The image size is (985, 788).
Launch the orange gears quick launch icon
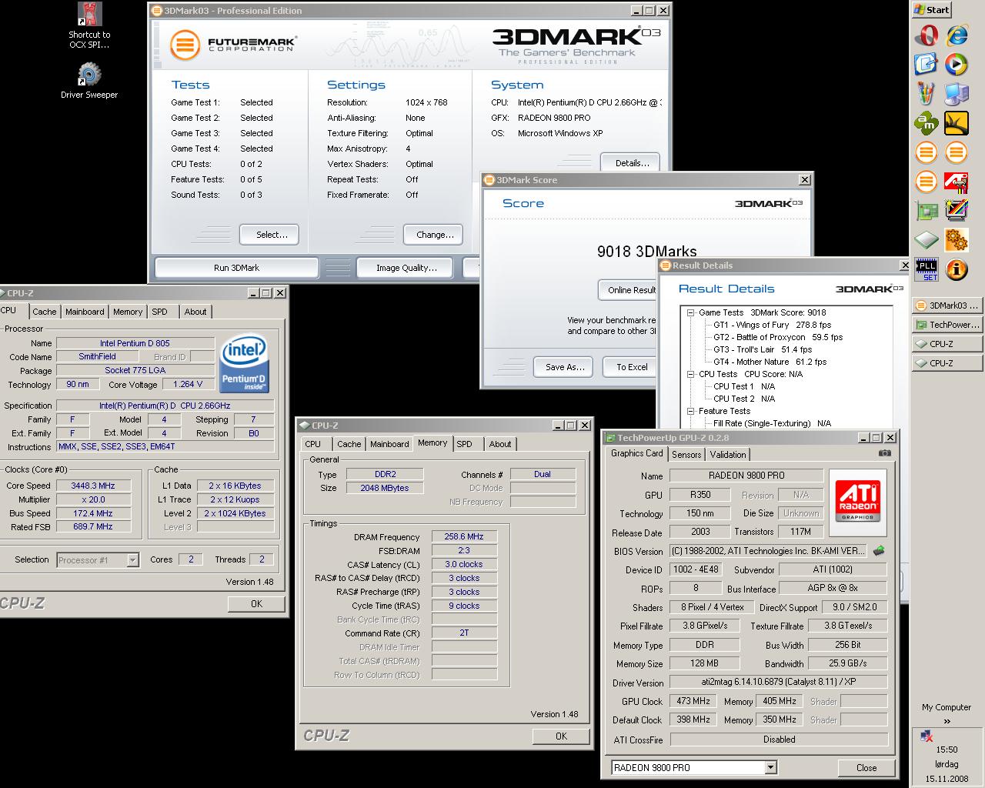(x=957, y=240)
